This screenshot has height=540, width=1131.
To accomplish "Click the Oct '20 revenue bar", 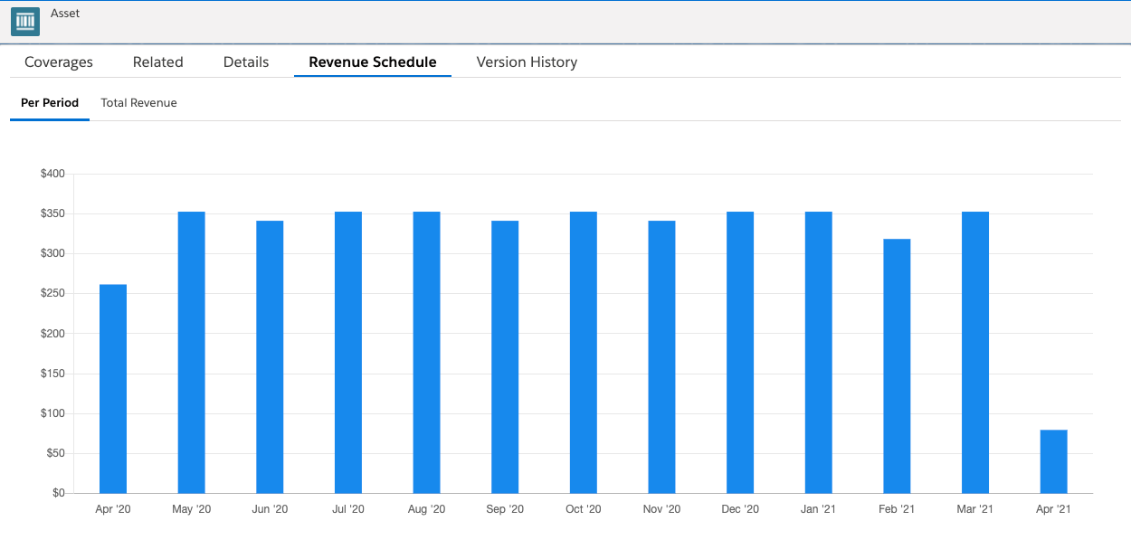I will click(584, 353).
